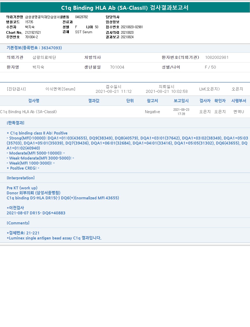The width and height of the screenshot is (250, 327).
Task: Click the Luminex single antigen bead assay comment
Action: tap(54, 238)
